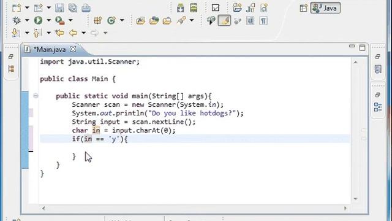392x221 pixels.
Task: Click the green device toolbar icon
Action: click(x=194, y=8)
